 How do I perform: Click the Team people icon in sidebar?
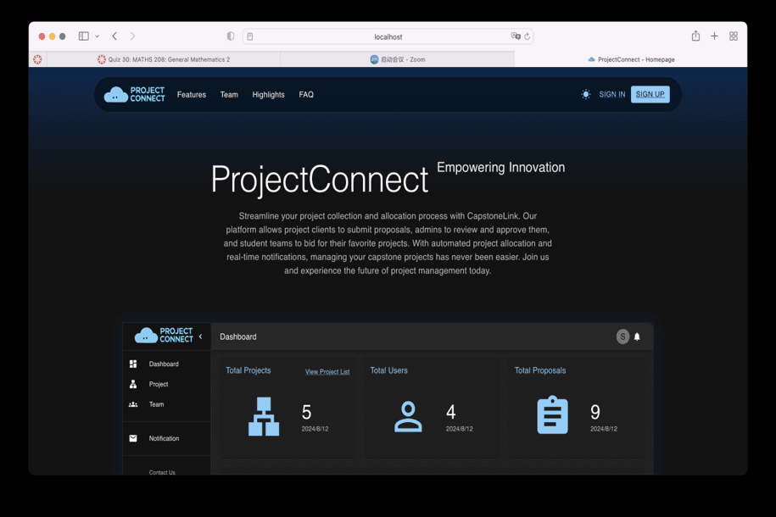point(133,405)
